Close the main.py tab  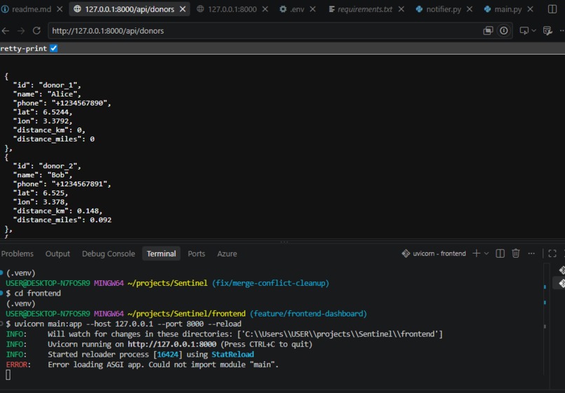[530, 9]
